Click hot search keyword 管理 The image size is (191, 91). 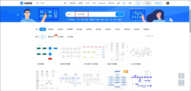coord(119,20)
